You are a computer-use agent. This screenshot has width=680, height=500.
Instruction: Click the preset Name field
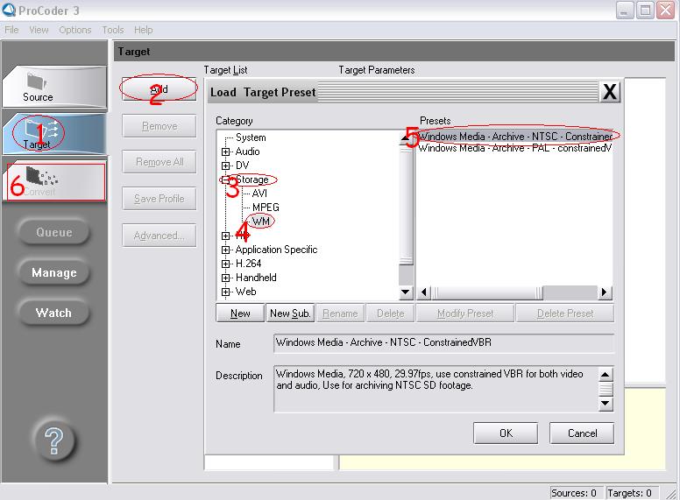click(444, 342)
